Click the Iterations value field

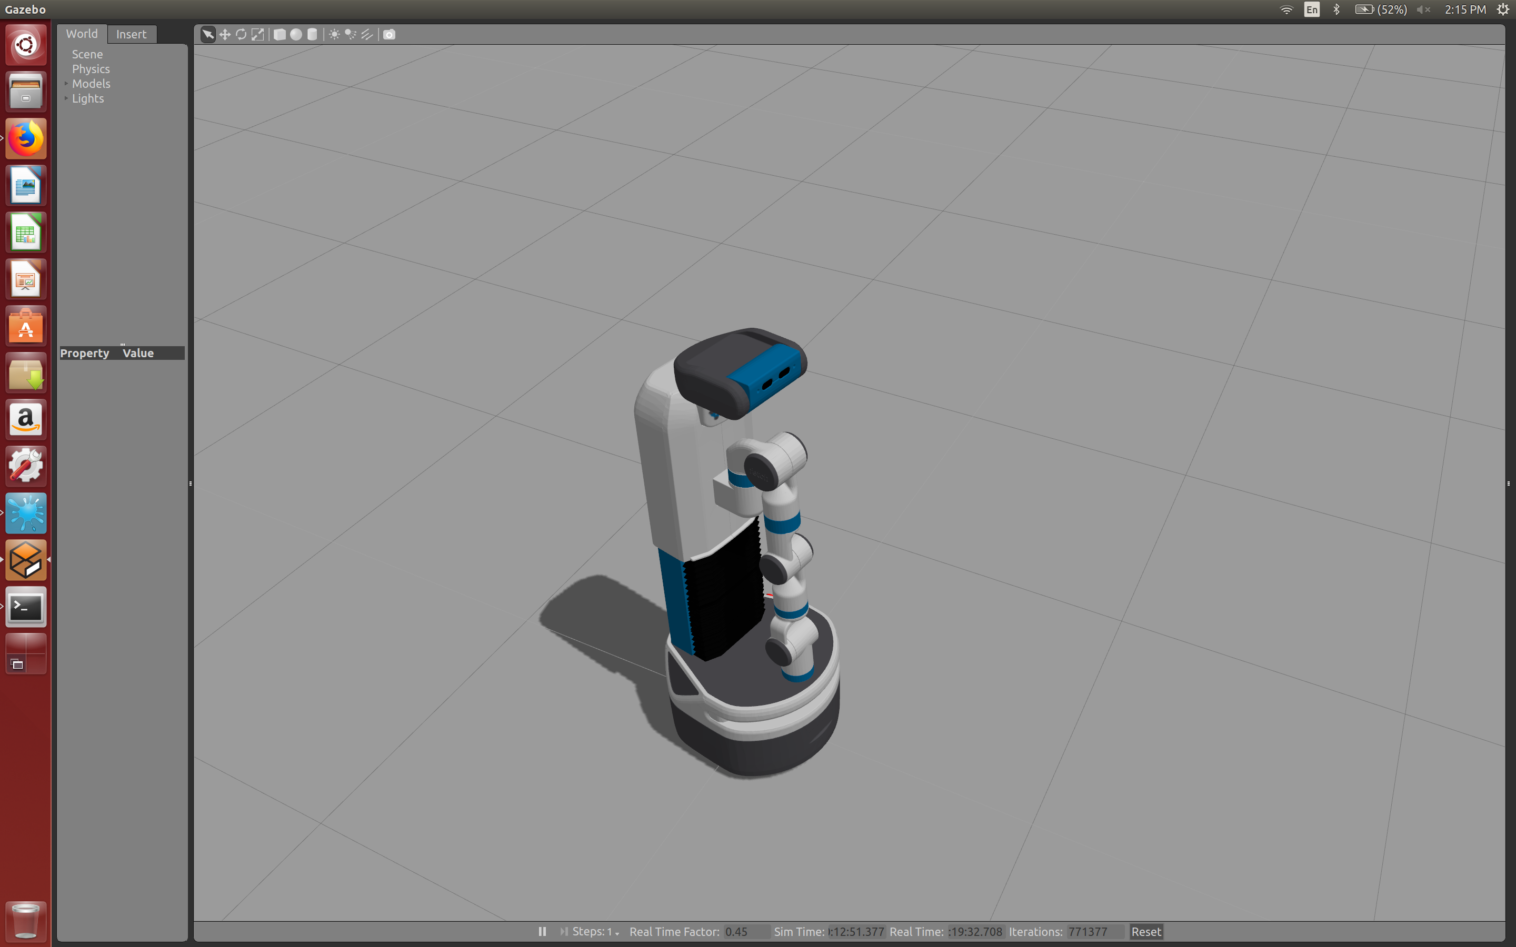[x=1094, y=931]
